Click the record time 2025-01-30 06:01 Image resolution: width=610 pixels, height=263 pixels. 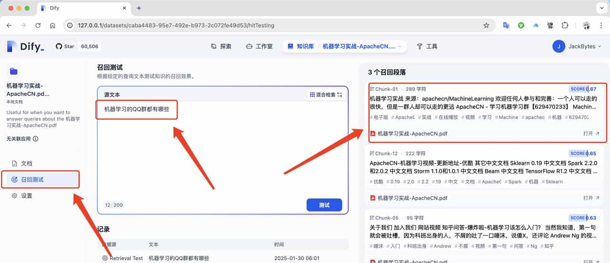(x=297, y=258)
